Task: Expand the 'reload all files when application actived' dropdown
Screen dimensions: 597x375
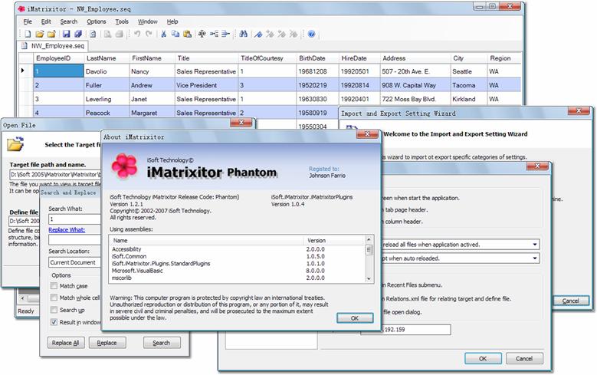Action: coord(535,245)
